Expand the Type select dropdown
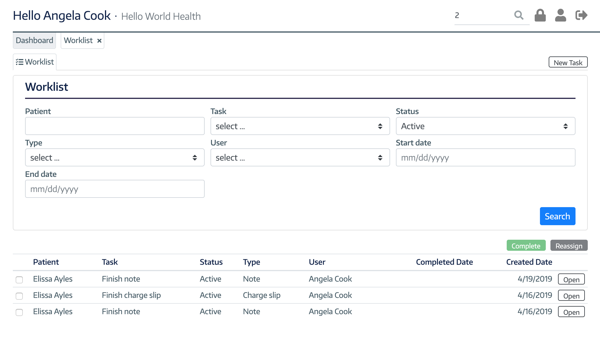This screenshot has height=352, width=600. click(x=115, y=157)
